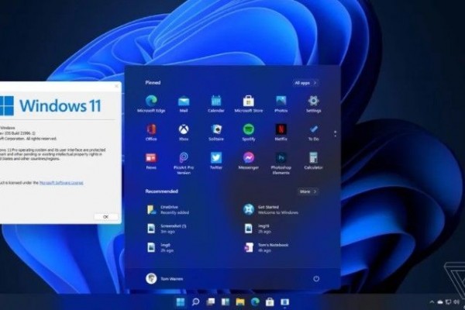This screenshot has width=465, height=310.
Task: Open the Tom Warren user account
Action: (164, 278)
